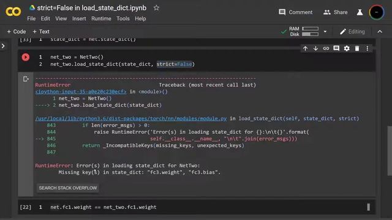Copy link to this cell
392x220 pixels.
tap(326, 48)
